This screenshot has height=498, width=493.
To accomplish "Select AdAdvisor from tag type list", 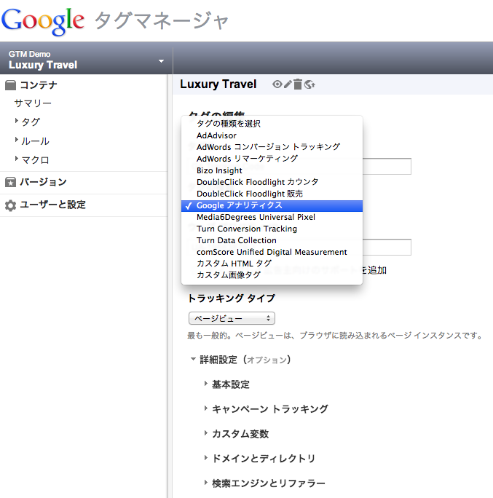I will point(272,135).
